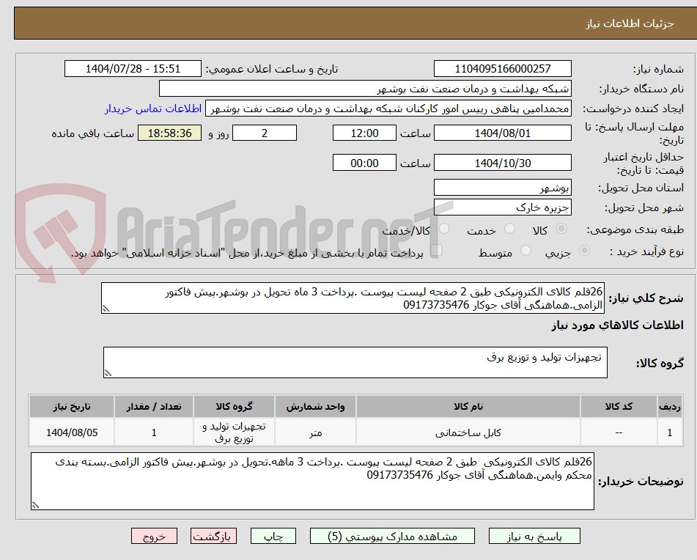Select متوسط purchase process type
Image resolution: width=697 pixels, height=560 pixels.
tap(527, 251)
